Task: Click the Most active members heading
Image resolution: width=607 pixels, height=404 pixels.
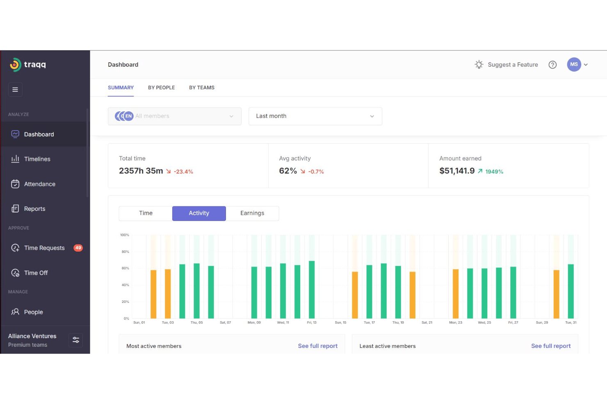Action: (x=154, y=346)
